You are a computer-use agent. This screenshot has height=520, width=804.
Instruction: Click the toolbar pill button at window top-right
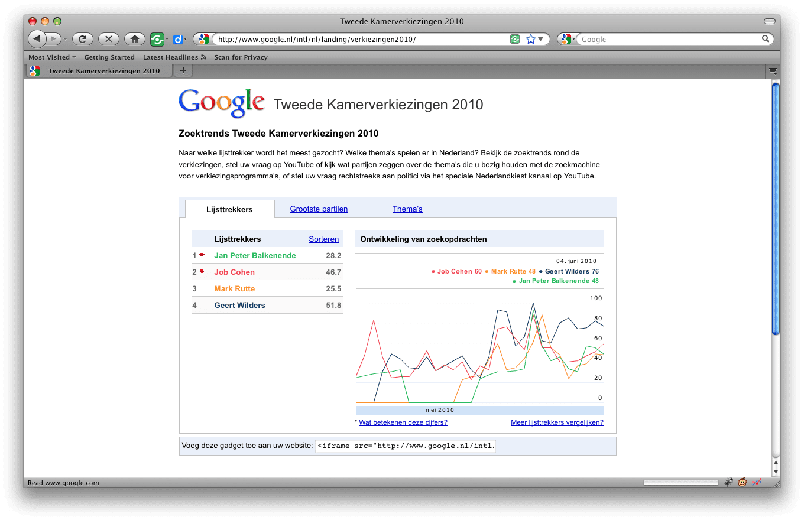tap(769, 21)
